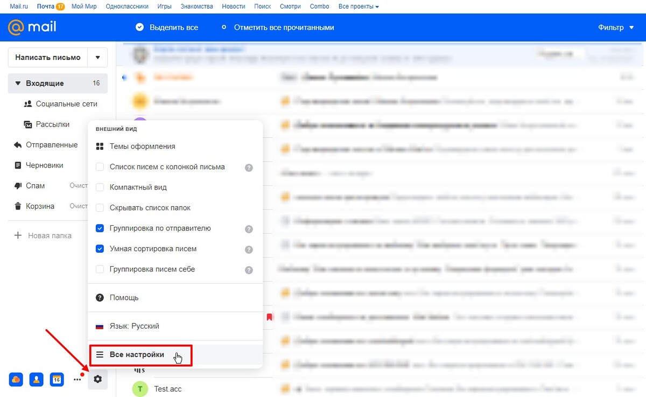Viewport: 646px width, 397px height.
Task: Open the Смотри link
Action: click(x=291, y=6)
